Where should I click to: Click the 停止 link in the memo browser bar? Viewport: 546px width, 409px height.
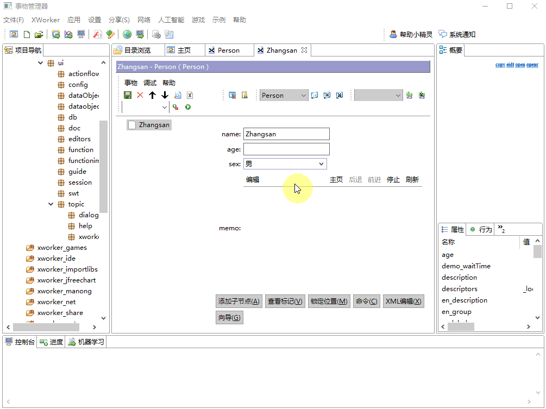pos(393,180)
